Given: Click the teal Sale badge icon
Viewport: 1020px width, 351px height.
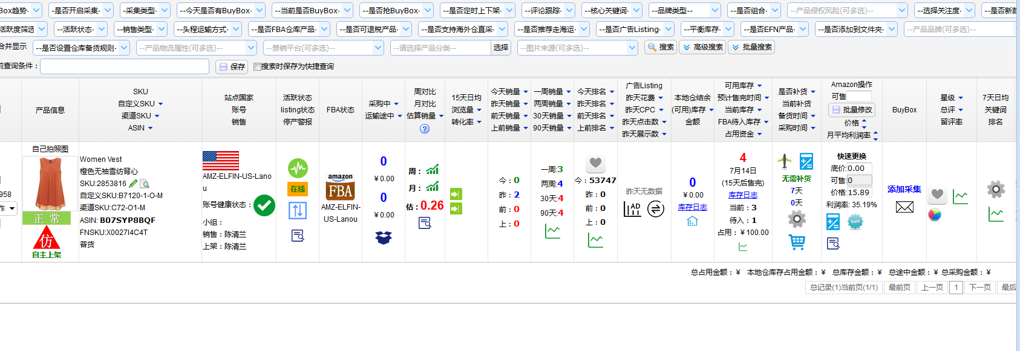Looking at the screenshot, I should click(x=855, y=222).
